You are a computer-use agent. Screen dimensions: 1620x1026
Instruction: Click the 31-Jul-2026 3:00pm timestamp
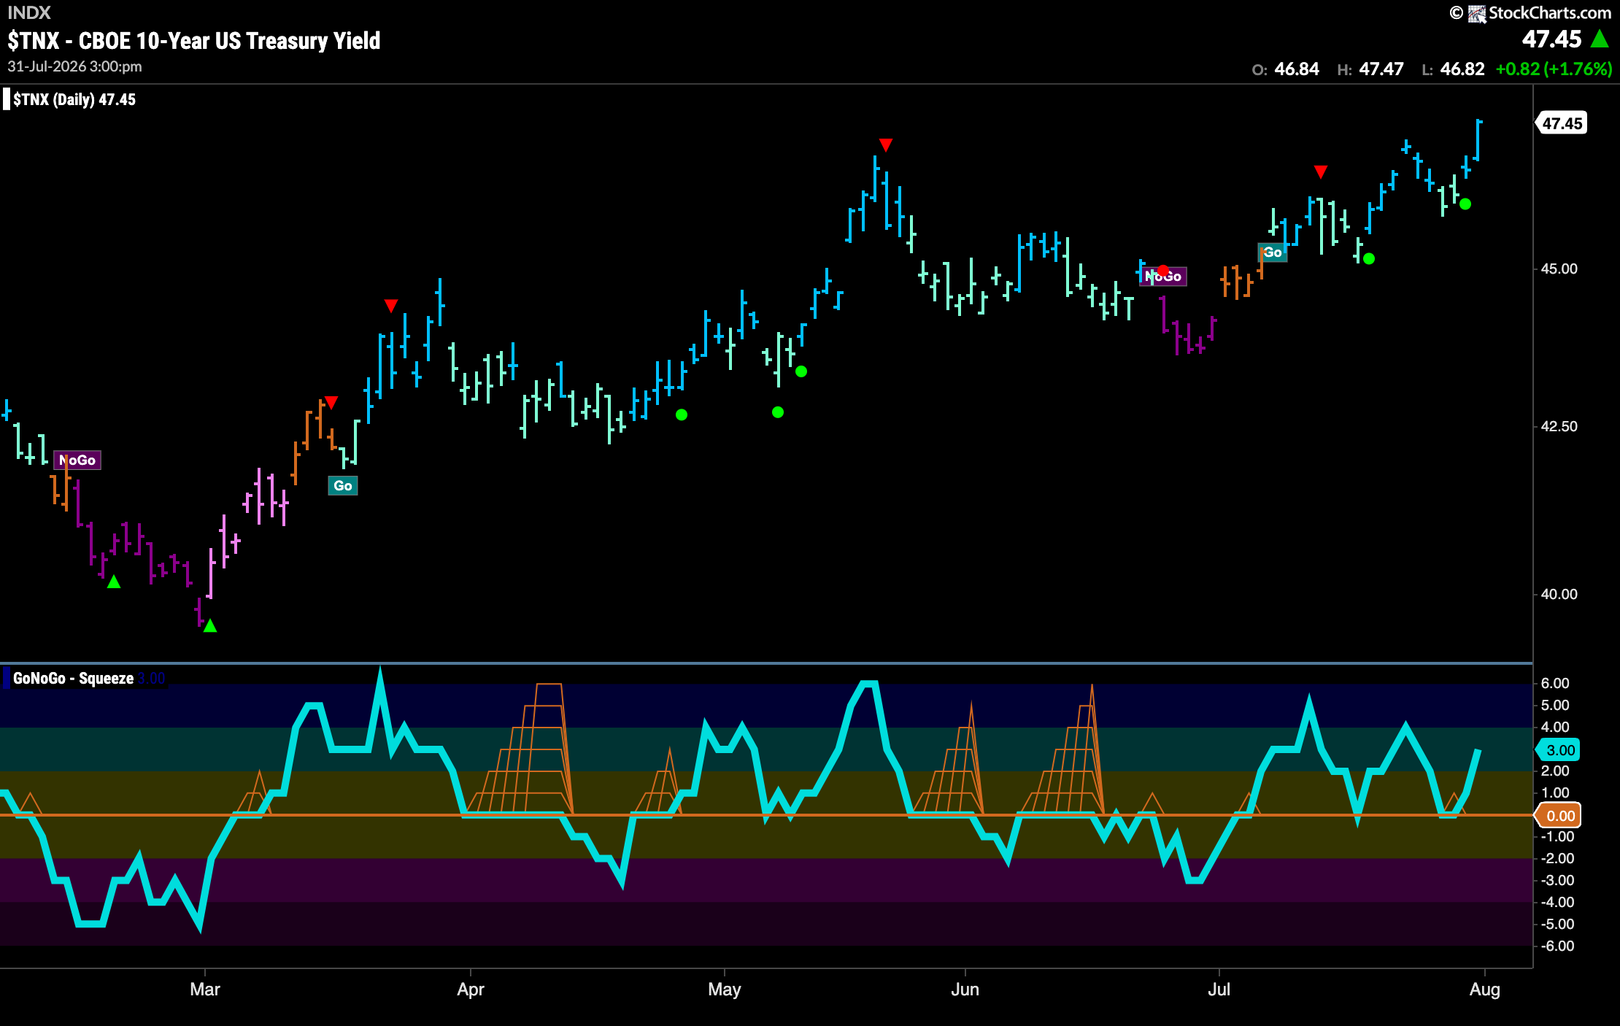tap(75, 66)
